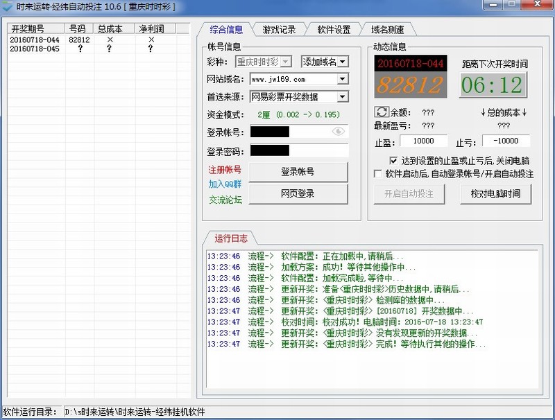555x420 pixels.
Task: Switch to the 游戏记录 tab
Action: pyautogui.click(x=278, y=29)
